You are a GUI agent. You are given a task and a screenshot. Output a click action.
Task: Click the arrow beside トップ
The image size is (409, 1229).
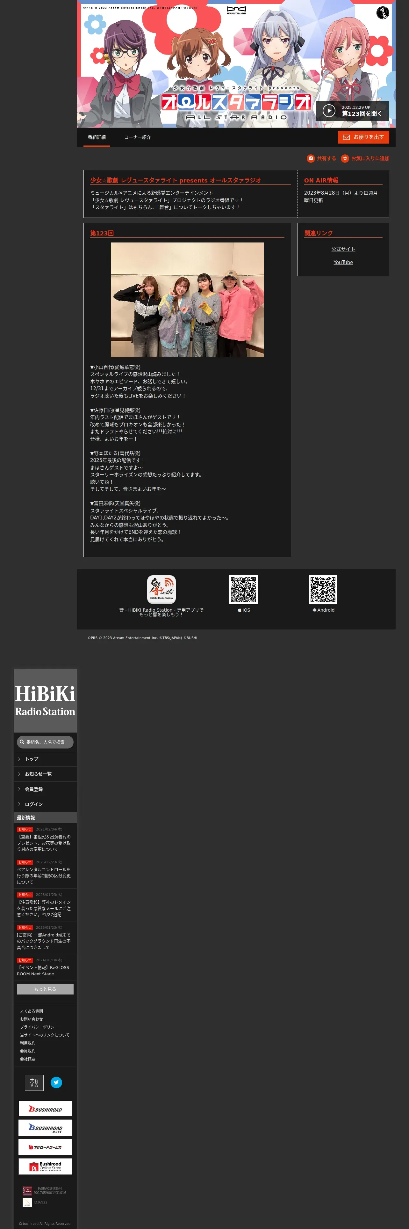[x=19, y=759]
